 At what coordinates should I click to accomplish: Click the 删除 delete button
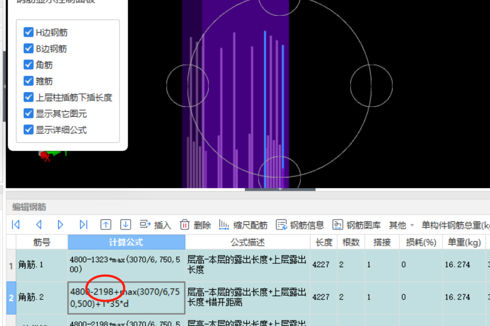pyautogui.click(x=195, y=225)
